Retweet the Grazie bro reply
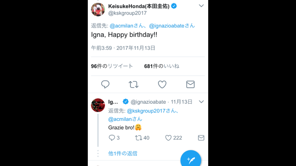This screenshot has height=166, width=296. click(x=142, y=138)
